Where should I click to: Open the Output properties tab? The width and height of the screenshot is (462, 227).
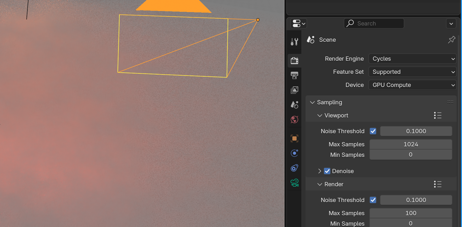click(294, 75)
